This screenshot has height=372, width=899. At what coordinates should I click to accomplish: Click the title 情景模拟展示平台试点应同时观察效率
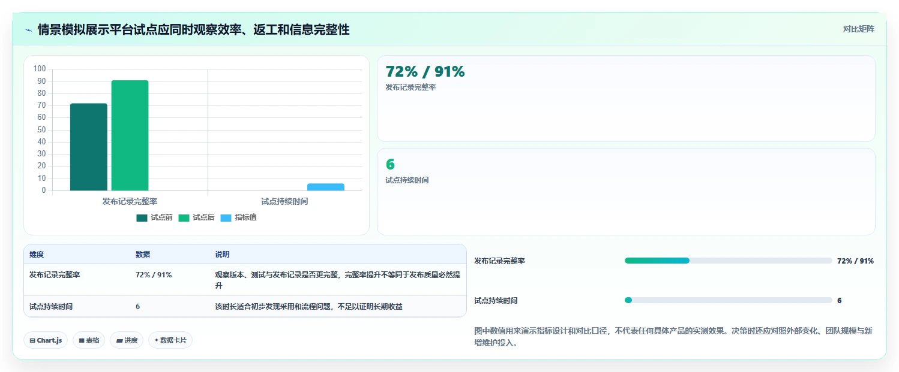[193, 29]
